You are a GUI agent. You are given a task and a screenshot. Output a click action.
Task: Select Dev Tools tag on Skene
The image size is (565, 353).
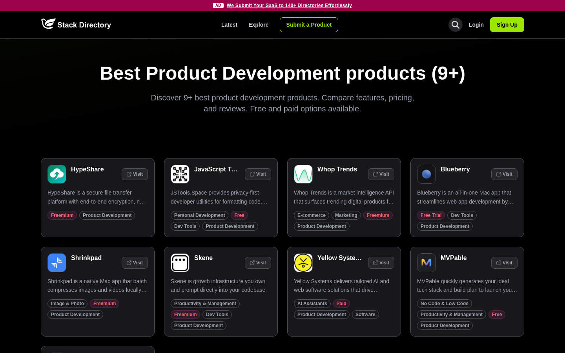point(217,315)
